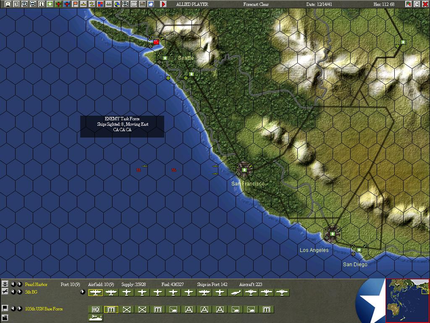Click the San Francisco base star marker
430x323 pixels.
tap(244, 170)
